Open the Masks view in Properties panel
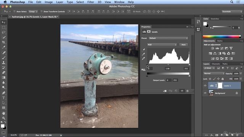Viewport: 244px width, 137px height. [149, 32]
